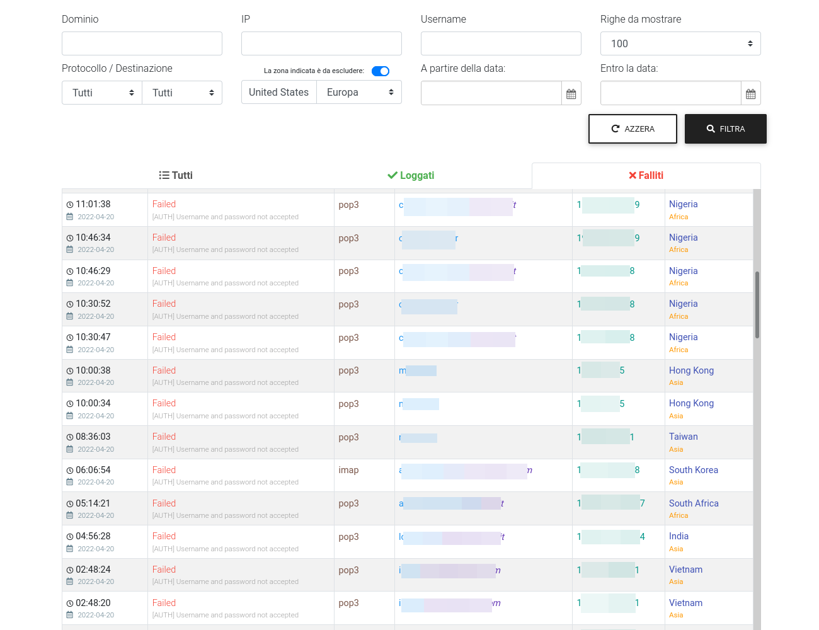The image size is (819, 630).
Task: Click the clock icon beside 11:01:38
Action: [70, 205]
